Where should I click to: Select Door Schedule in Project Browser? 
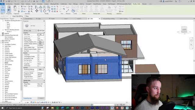(x=9, y=37)
